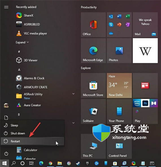
Task: Launch ARMOURY CRATE
Action: coord(32,87)
